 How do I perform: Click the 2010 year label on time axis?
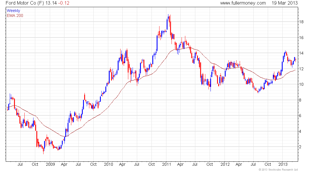pyautogui.click(x=109, y=164)
